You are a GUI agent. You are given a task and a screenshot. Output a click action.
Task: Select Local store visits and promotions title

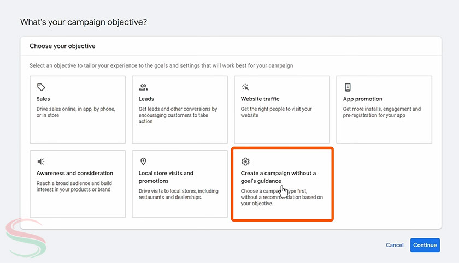(x=166, y=177)
